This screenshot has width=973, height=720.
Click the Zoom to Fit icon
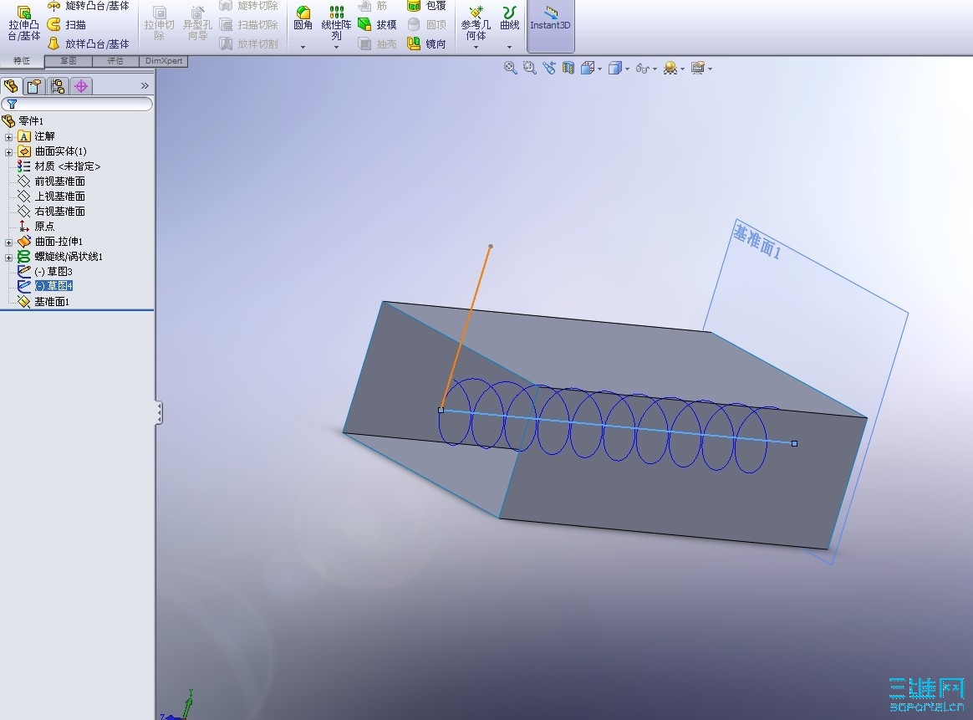tap(510, 68)
